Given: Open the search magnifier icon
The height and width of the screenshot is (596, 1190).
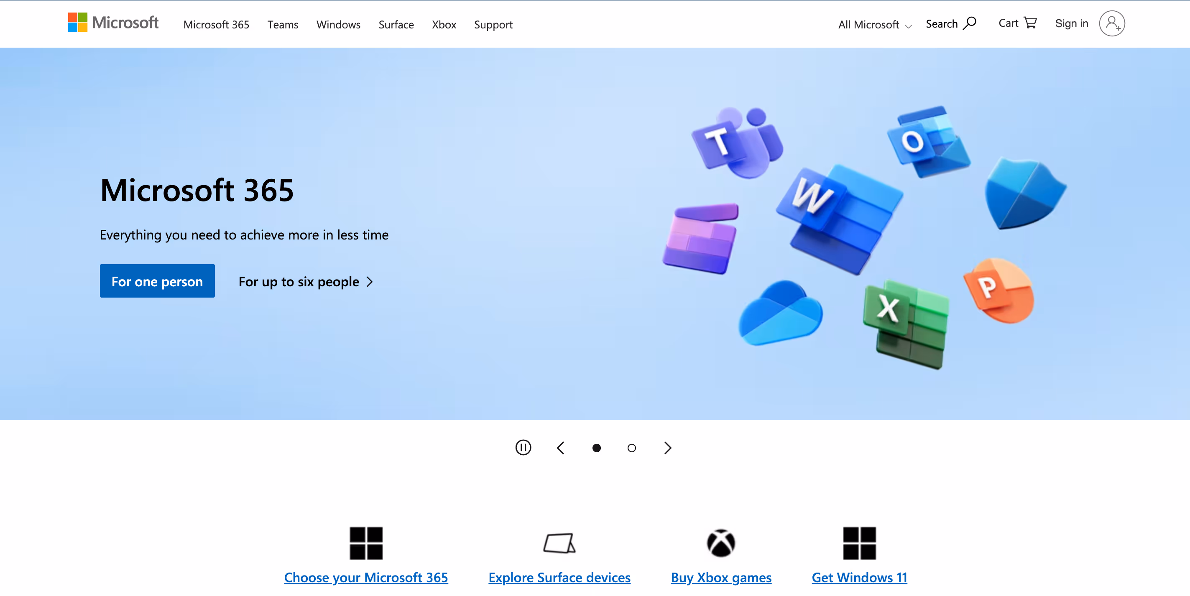Looking at the screenshot, I should pos(969,23).
